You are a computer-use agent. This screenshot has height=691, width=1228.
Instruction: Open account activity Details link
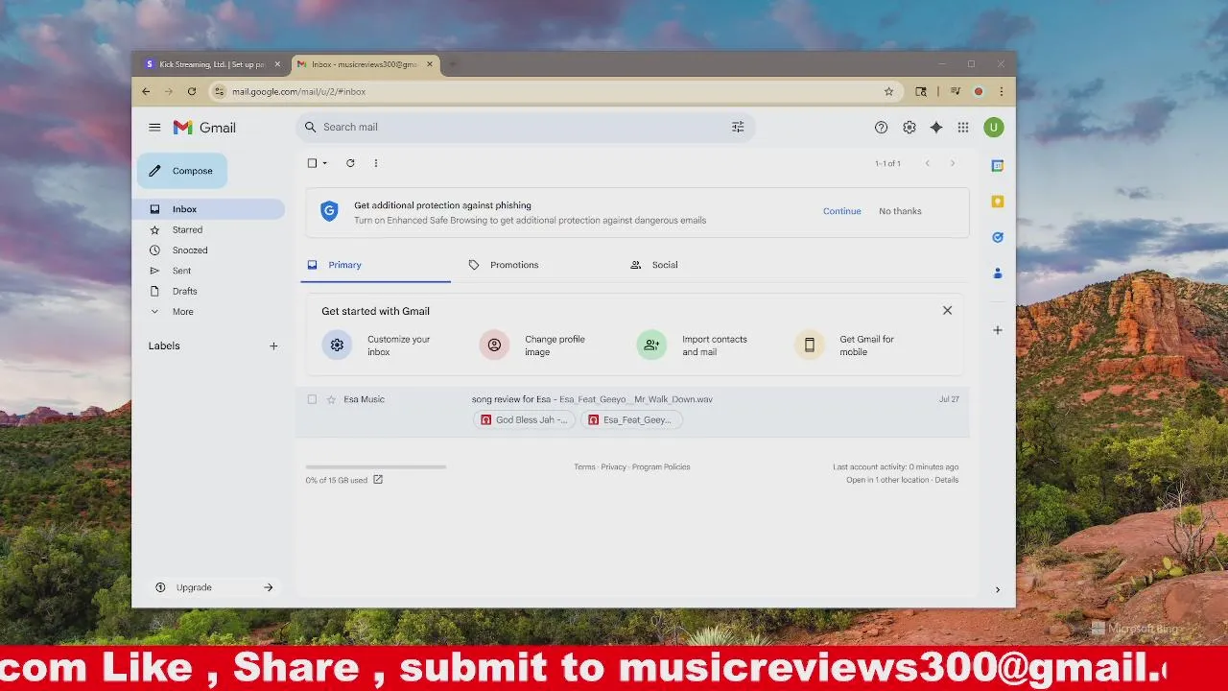point(946,480)
